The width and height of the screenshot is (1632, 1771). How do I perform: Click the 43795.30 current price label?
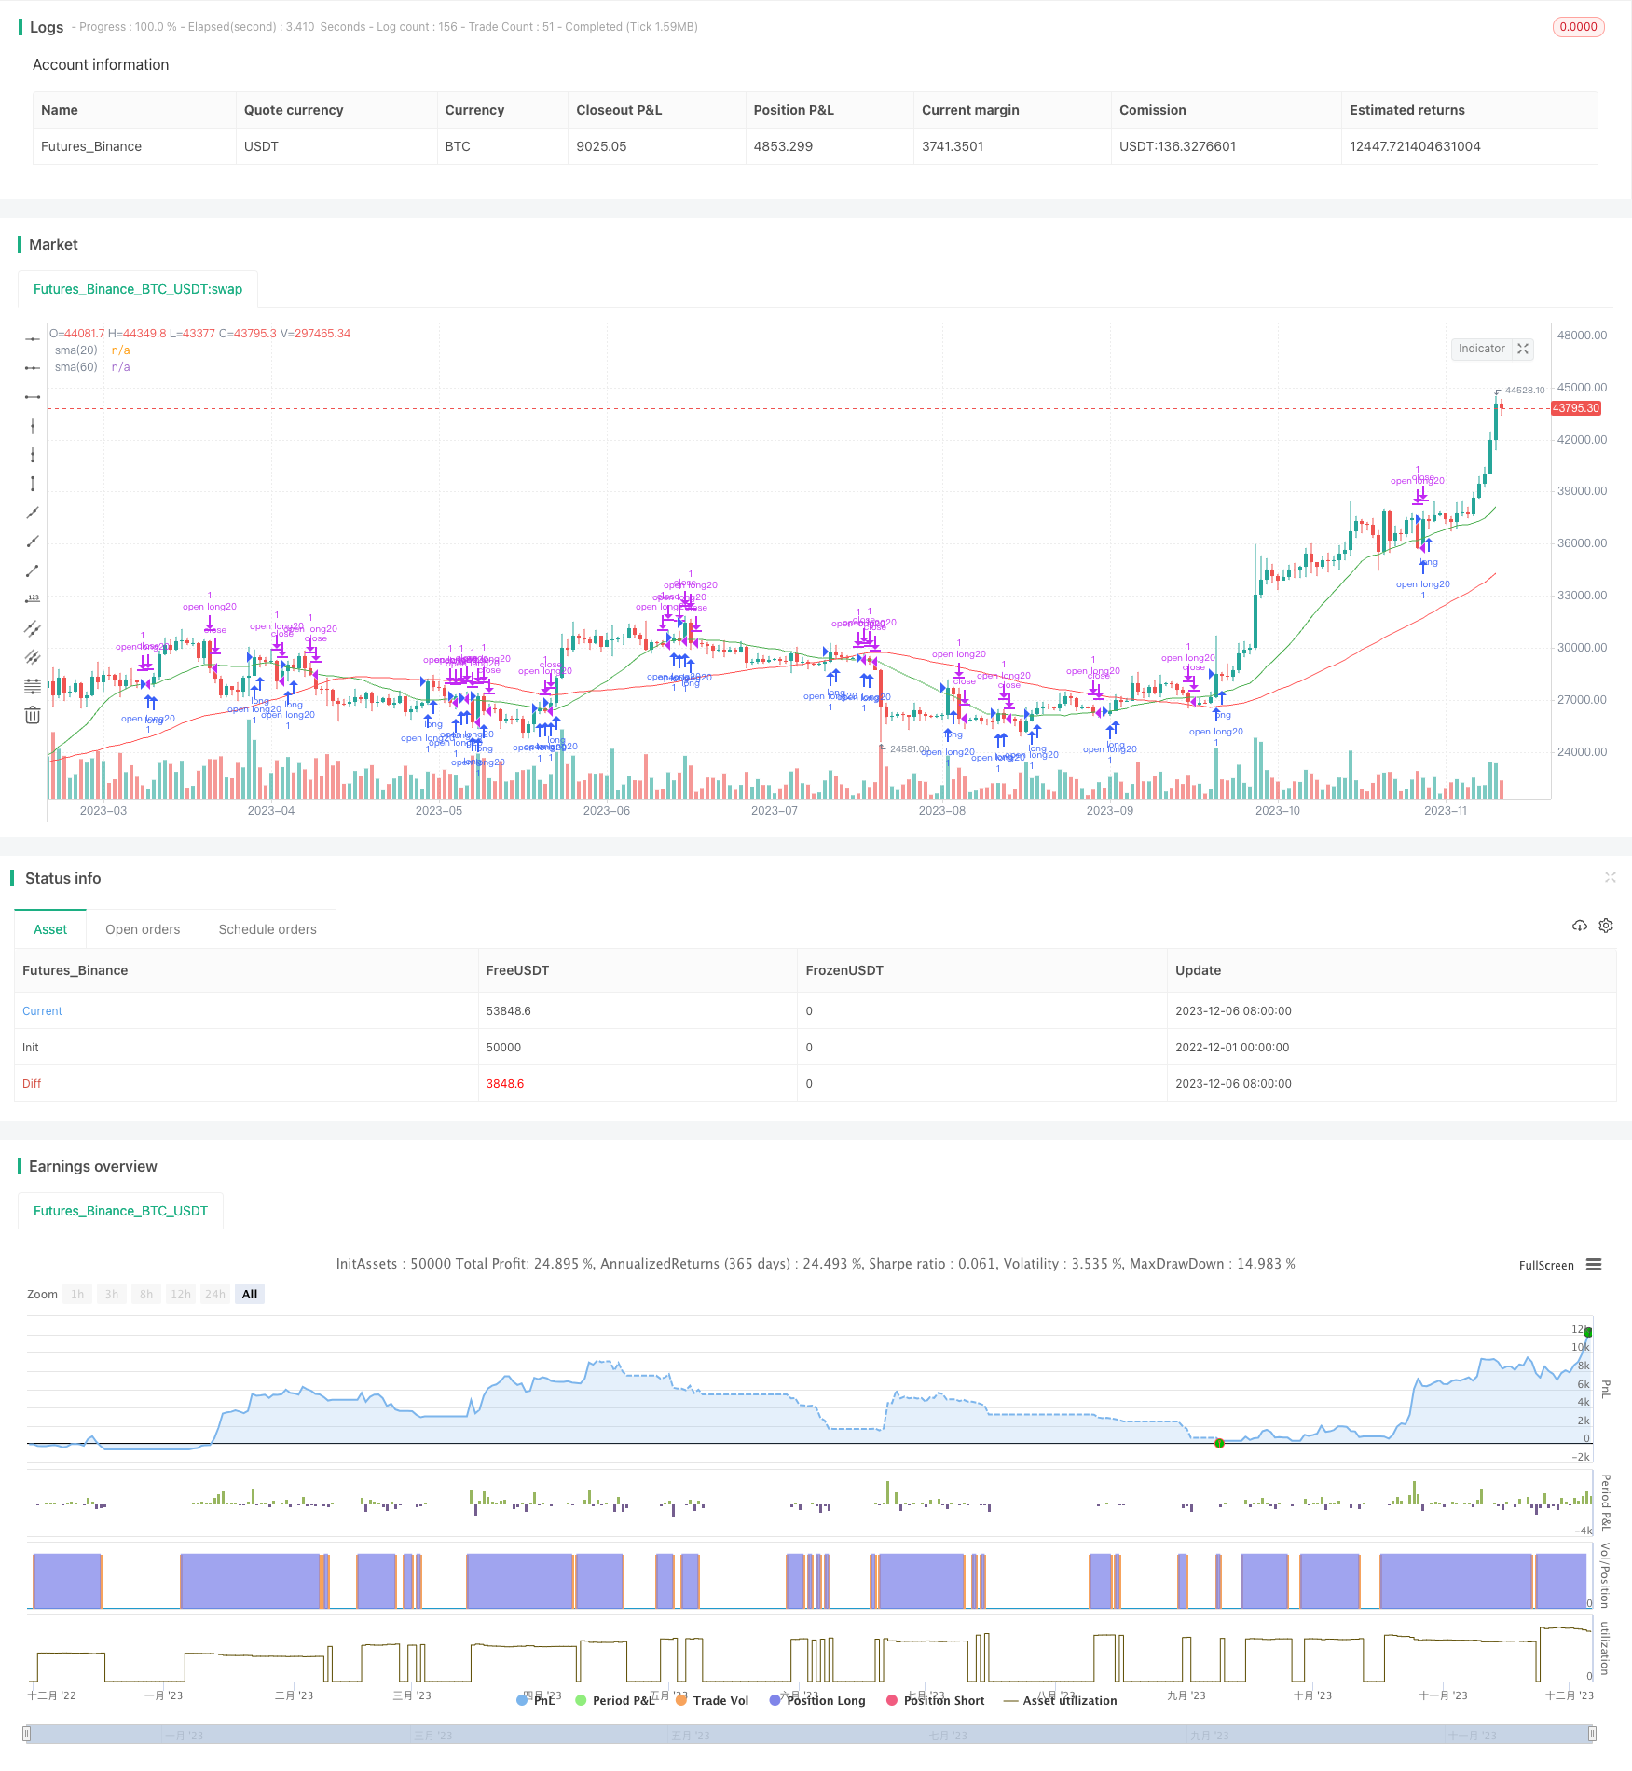1576,408
